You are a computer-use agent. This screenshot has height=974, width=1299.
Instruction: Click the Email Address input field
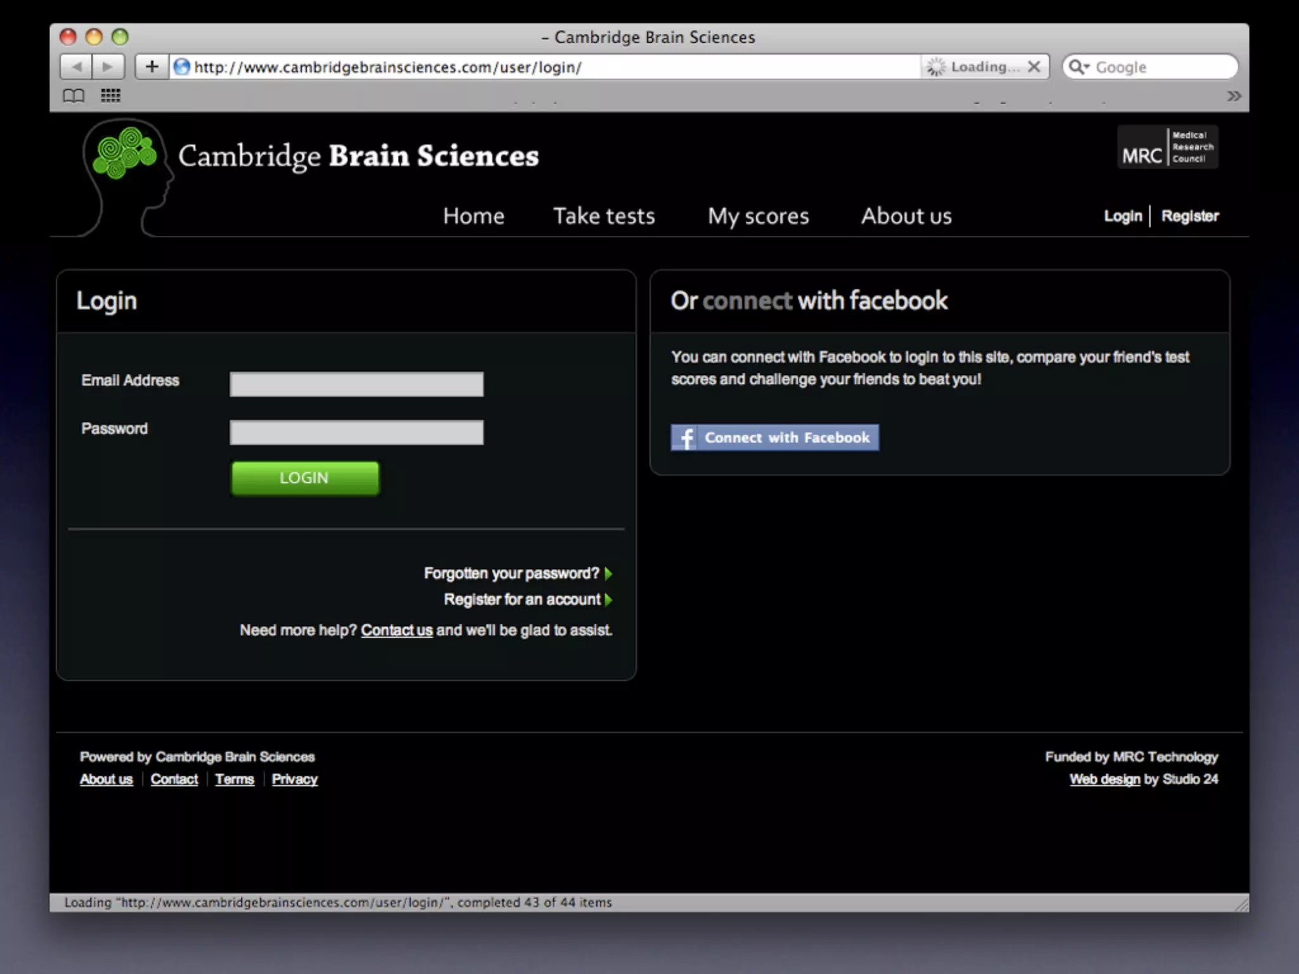[356, 384]
